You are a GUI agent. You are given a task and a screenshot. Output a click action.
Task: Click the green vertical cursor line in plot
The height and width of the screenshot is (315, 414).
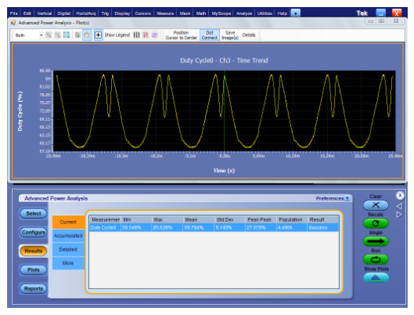[224, 111]
